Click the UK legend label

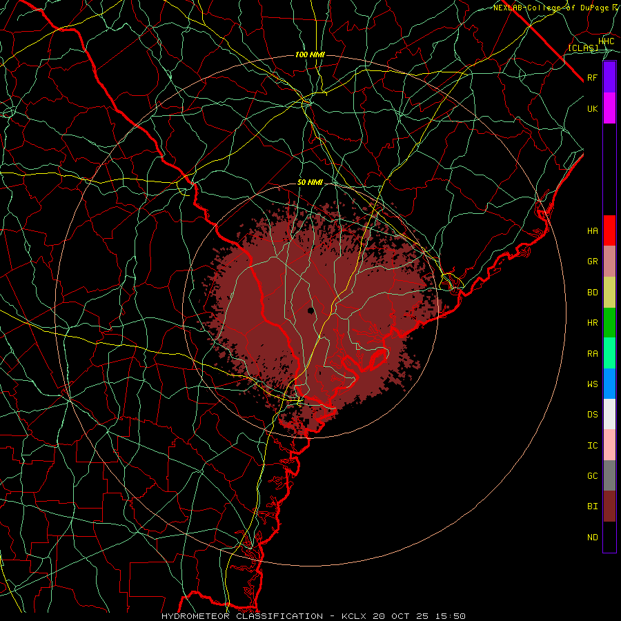593,108
